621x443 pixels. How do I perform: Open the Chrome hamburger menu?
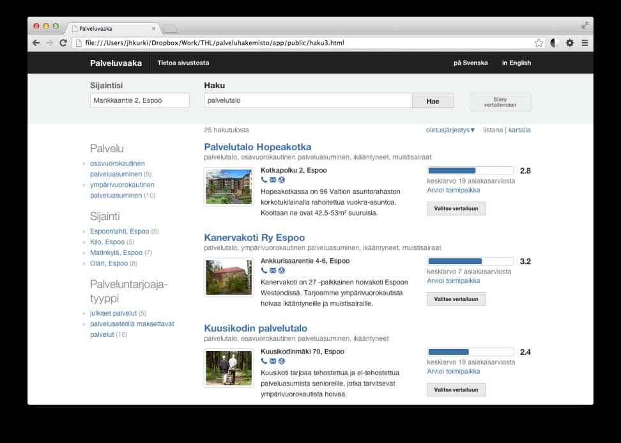click(585, 43)
